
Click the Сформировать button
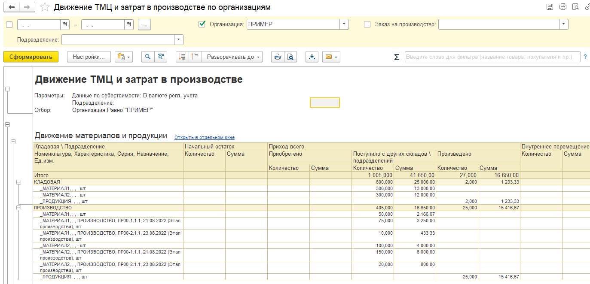coord(31,57)
